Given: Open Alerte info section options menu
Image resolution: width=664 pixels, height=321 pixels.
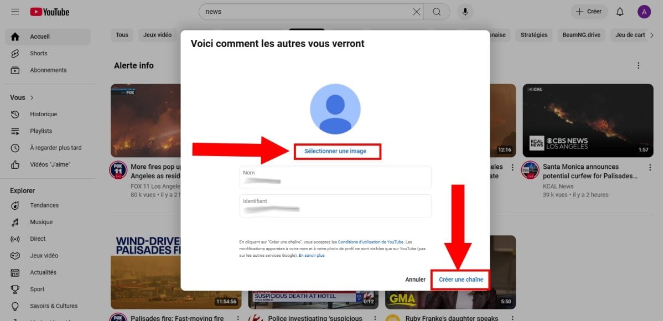Looking at the screenshot, I should pos(638,65).
